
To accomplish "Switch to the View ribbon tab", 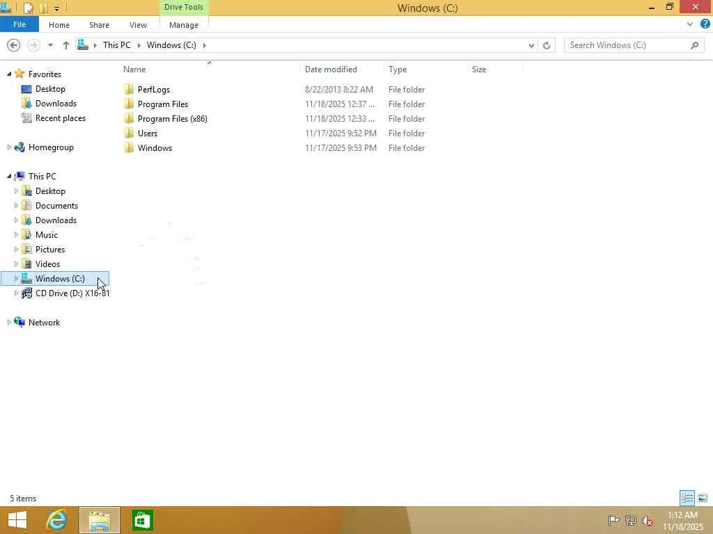I will tap(139, 25).
